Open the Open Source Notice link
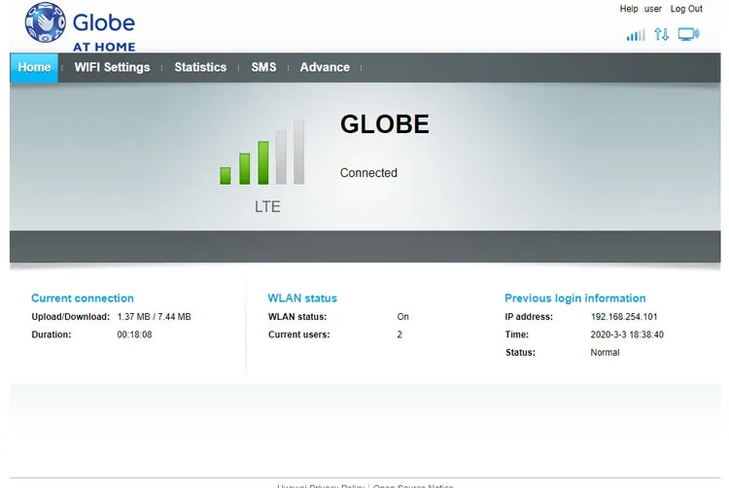729x488 pixels. pos(413,486)
